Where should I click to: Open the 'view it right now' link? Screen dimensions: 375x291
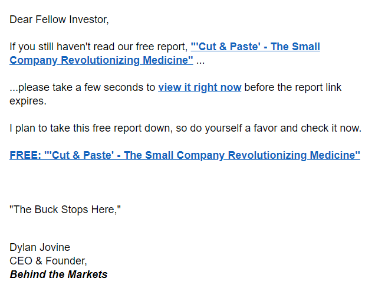[200, 87]
